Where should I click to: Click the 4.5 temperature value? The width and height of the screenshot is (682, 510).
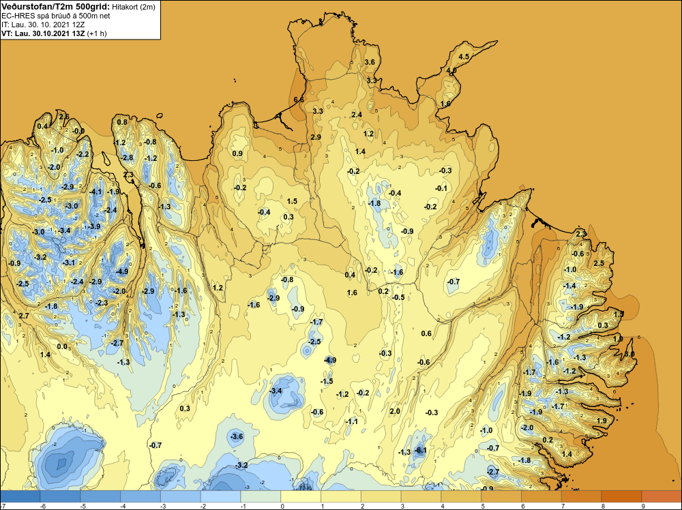coord(464,57)
